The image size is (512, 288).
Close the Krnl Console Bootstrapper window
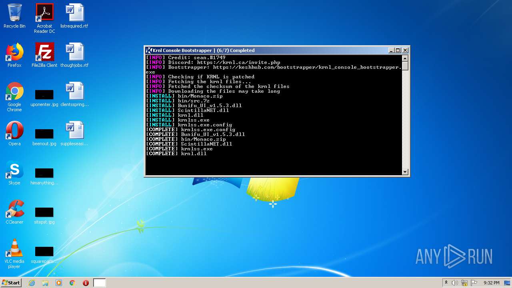pos(405,50)
